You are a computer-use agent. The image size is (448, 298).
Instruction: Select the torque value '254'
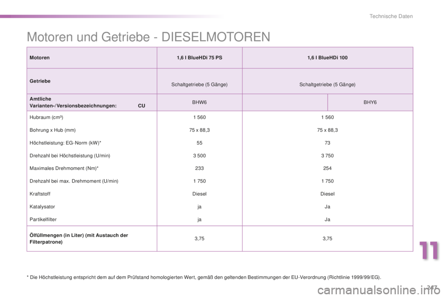328,168
